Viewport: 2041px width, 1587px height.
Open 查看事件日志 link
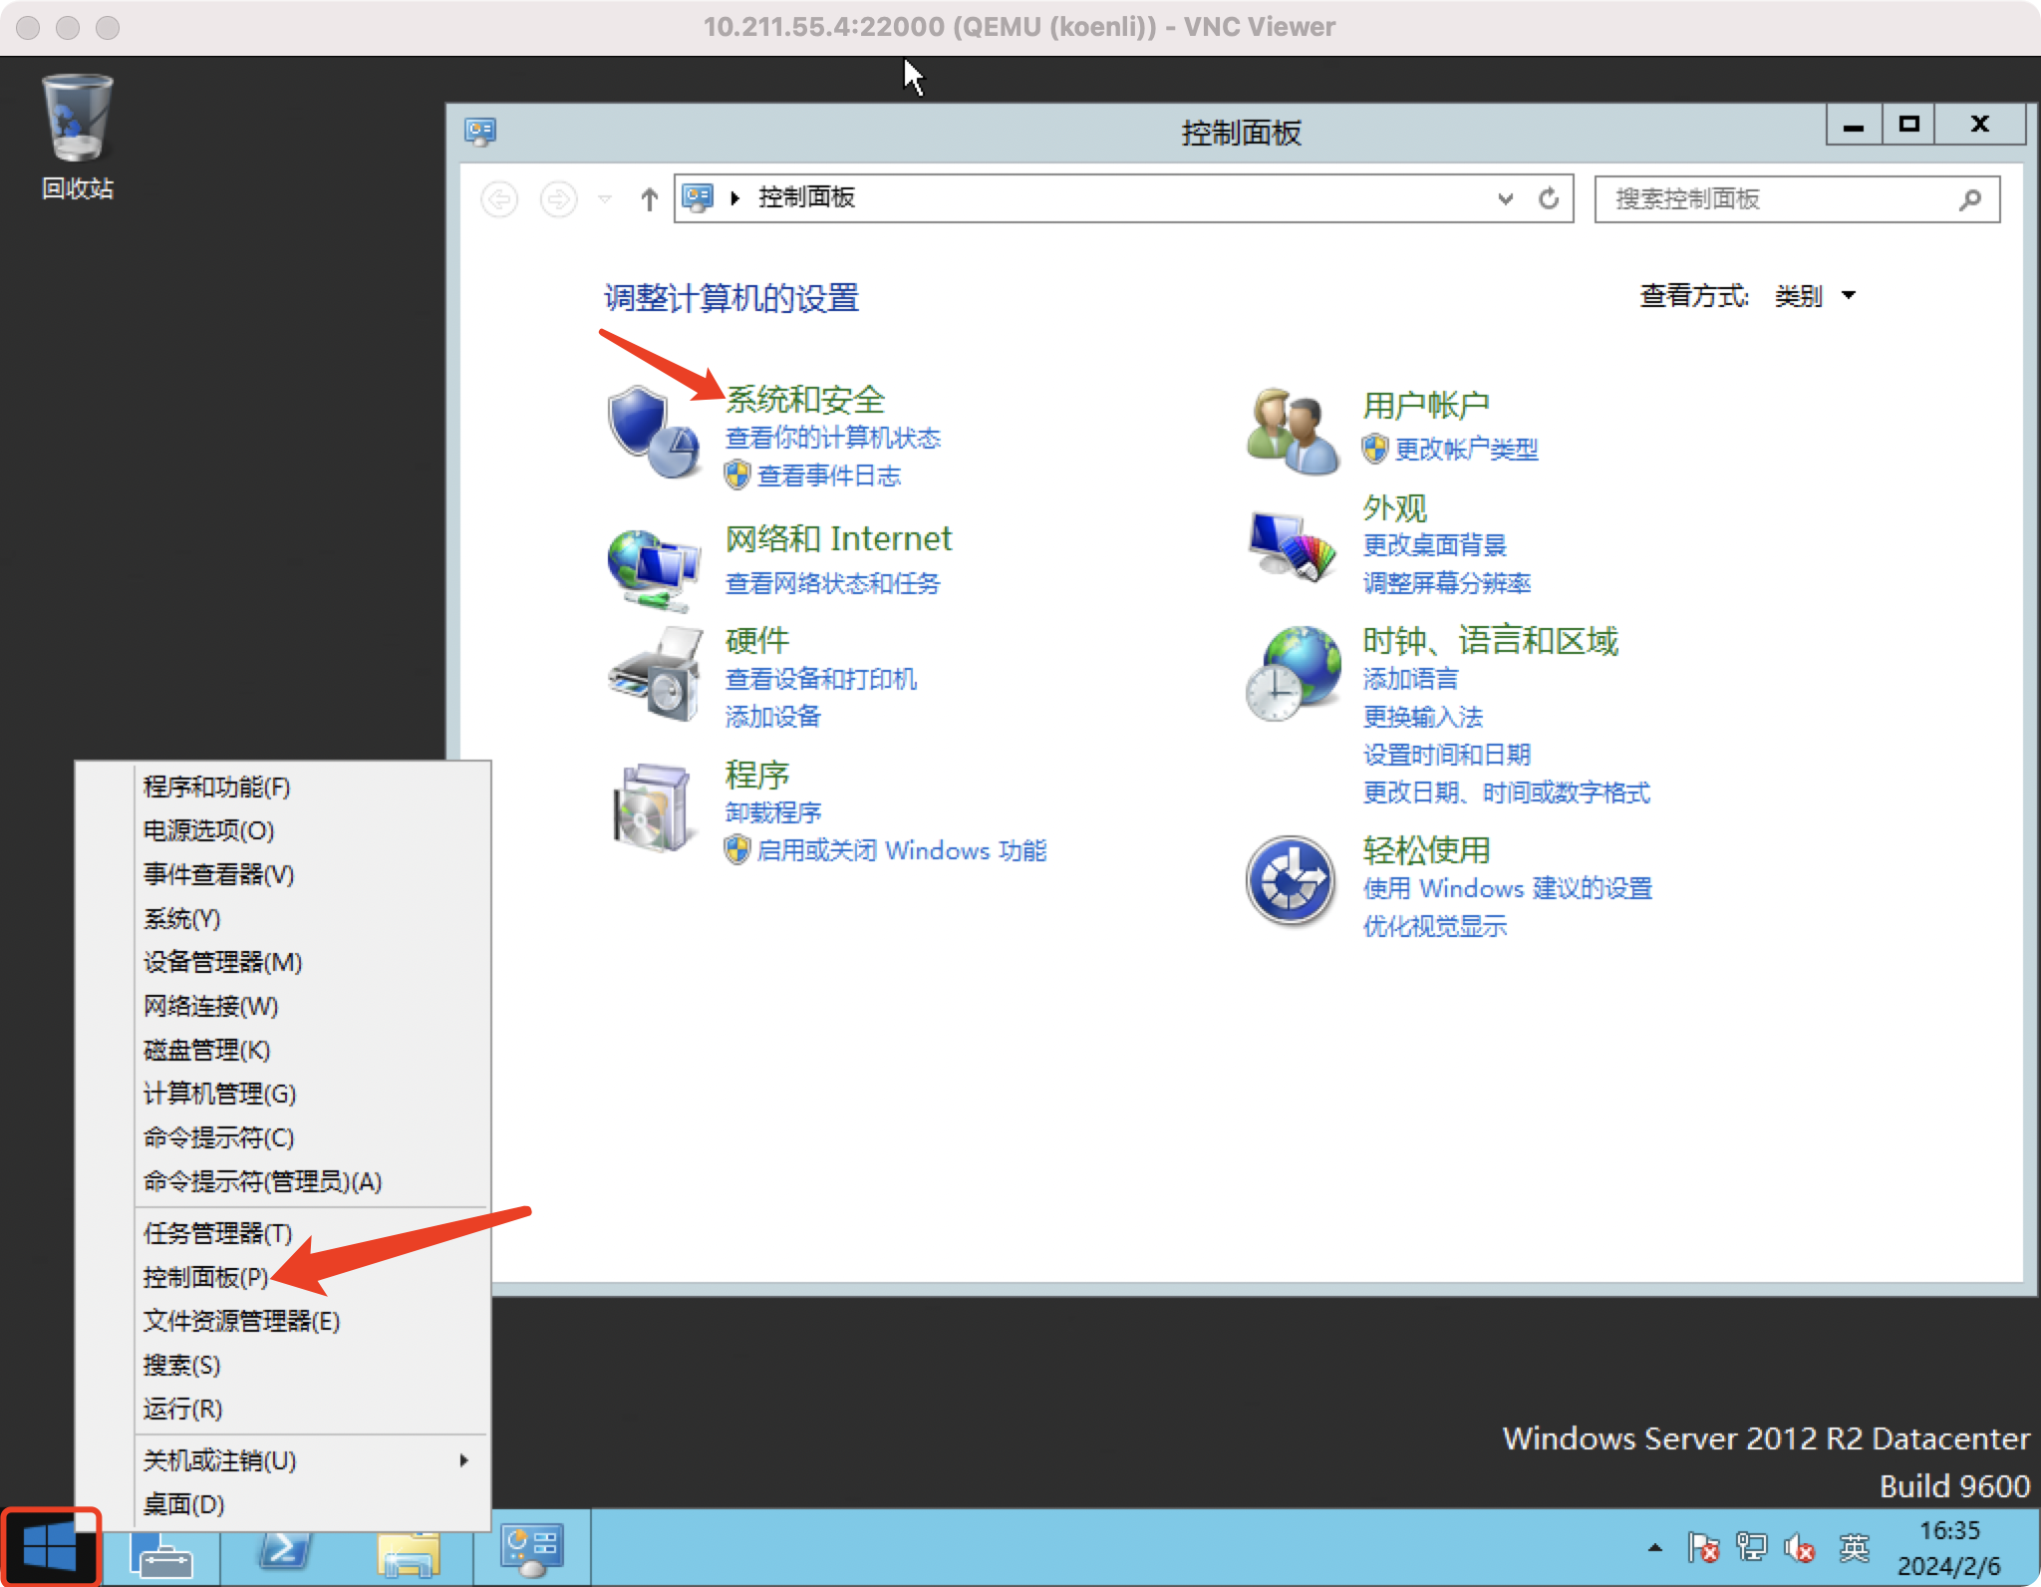828,476
